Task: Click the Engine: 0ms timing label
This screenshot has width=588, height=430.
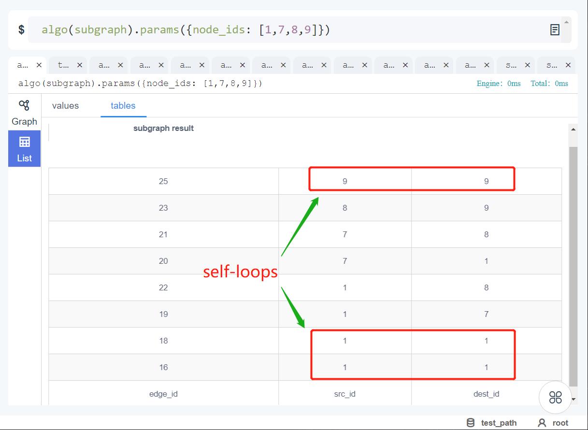Action: pyautogui.click(x=499, y=84)
